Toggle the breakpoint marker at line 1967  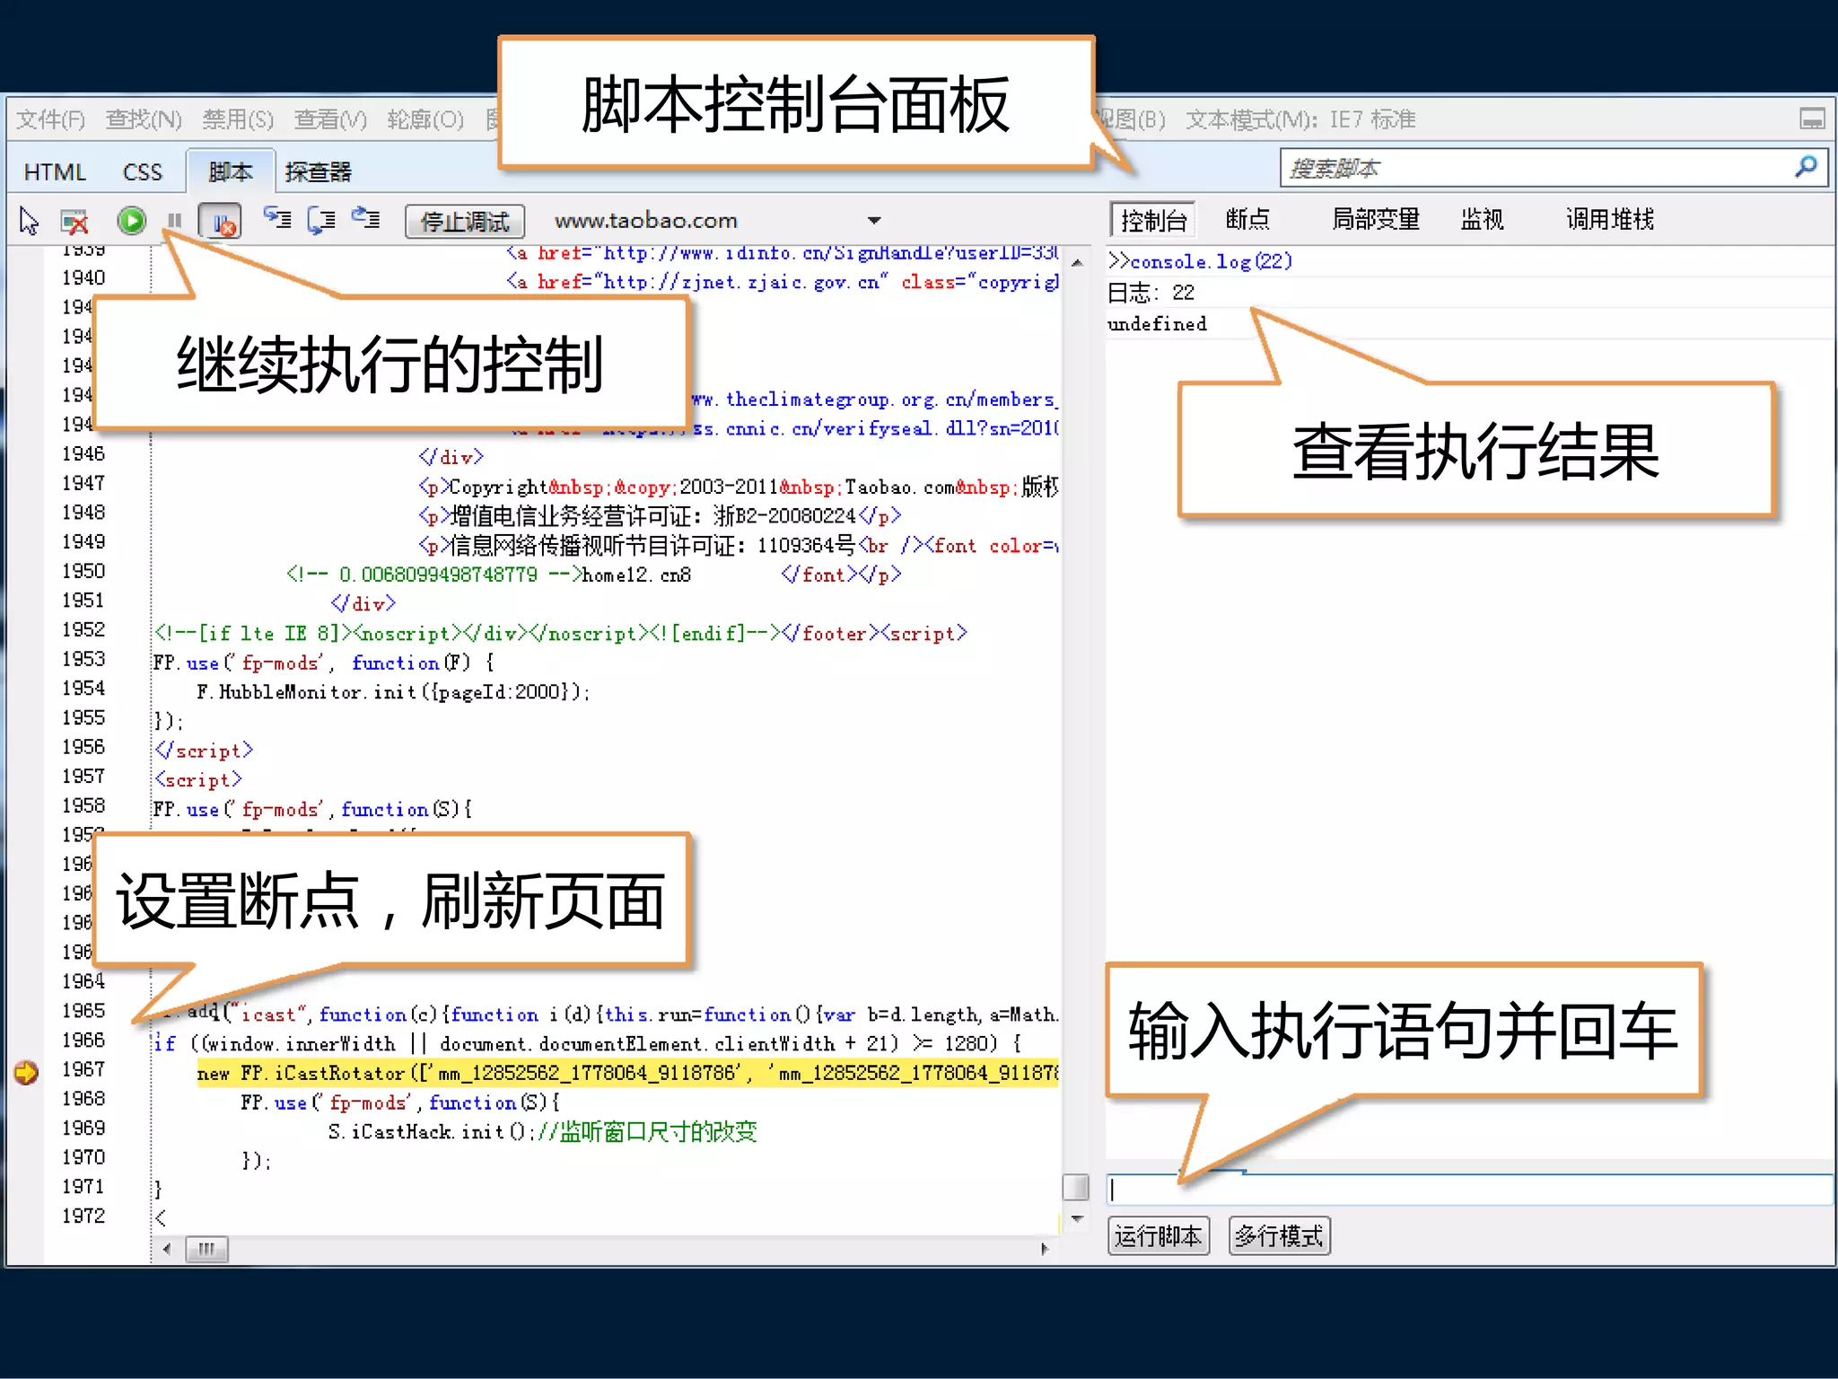(x=27, y=1071)
